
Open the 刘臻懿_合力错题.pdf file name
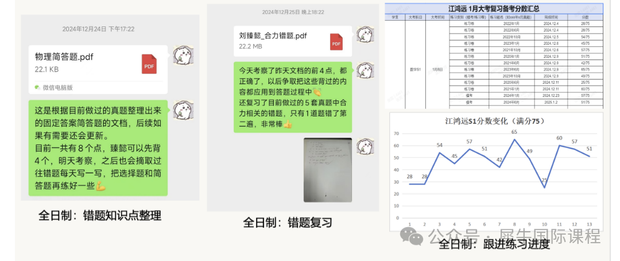click(x=273, y=36)
